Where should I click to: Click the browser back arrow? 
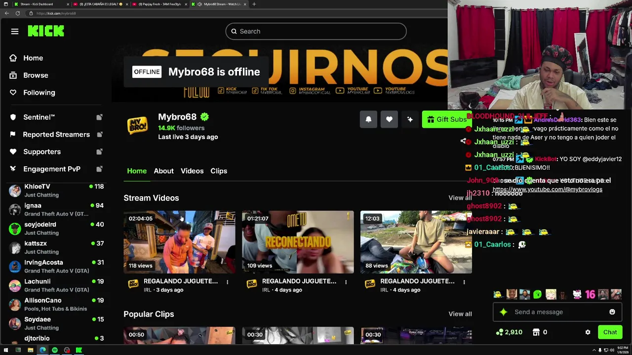pyautogui.click(x=6, y=13)
